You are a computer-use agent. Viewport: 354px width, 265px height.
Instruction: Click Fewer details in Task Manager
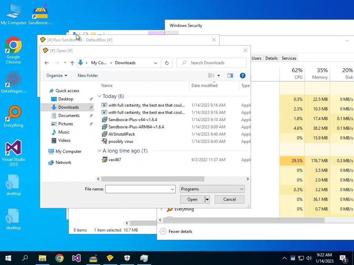pos(176,232)
